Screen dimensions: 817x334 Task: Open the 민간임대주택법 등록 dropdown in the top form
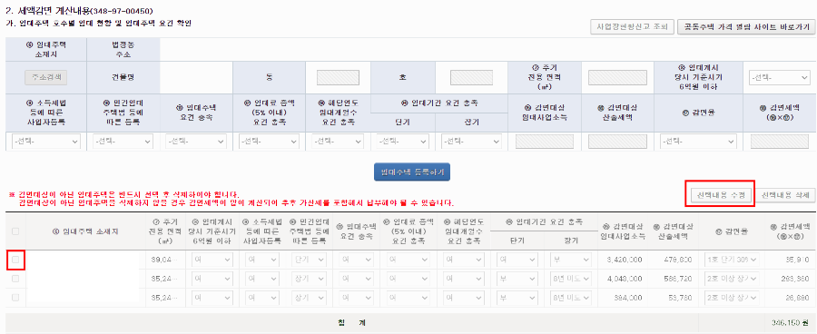pos(123,142)
